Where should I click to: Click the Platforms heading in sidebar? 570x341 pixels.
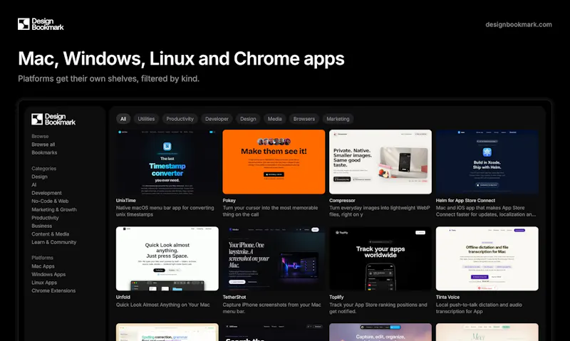tap(42, 258)
